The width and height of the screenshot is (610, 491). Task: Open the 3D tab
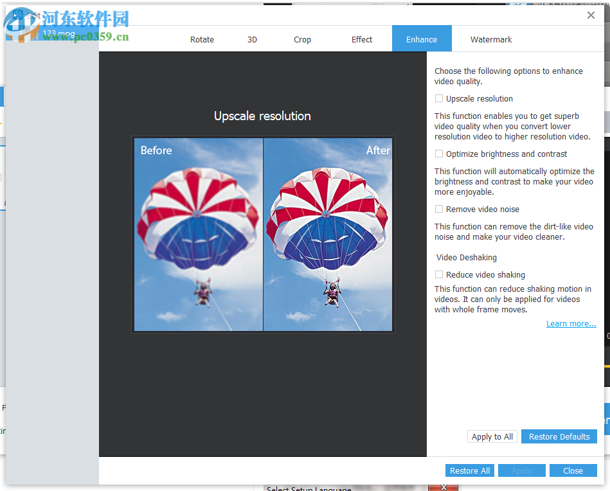coord(252,39)
